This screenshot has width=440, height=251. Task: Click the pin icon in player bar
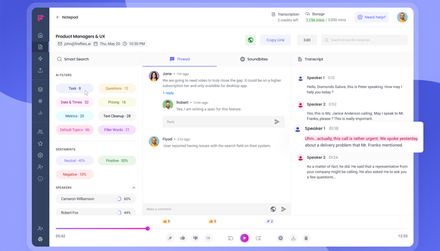[170, 238]
